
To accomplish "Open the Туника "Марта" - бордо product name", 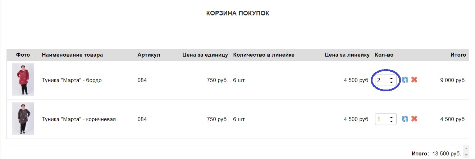I will click(x=72, y=80).
